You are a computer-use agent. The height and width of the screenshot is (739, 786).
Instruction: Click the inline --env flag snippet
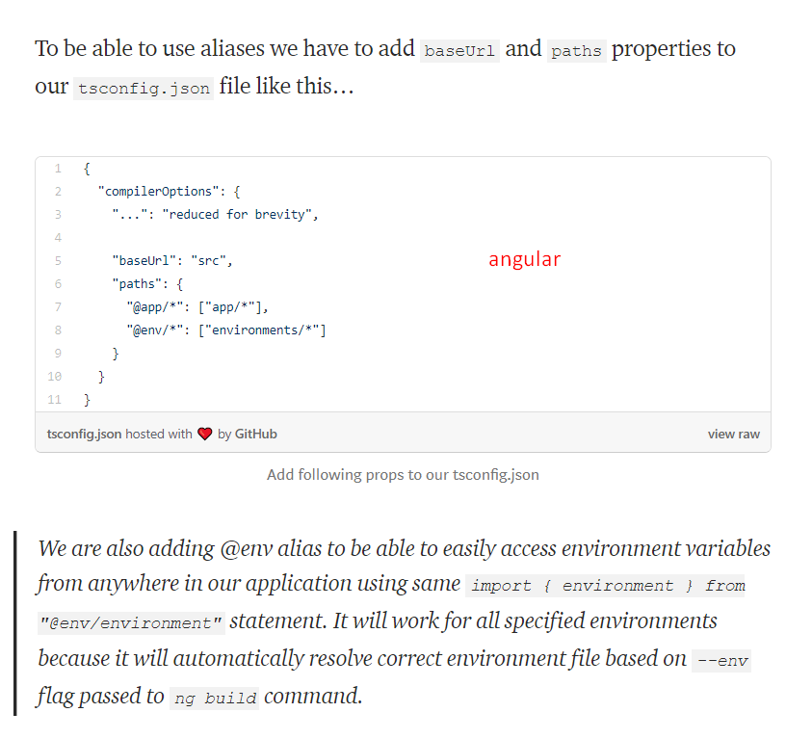point(721,660)
